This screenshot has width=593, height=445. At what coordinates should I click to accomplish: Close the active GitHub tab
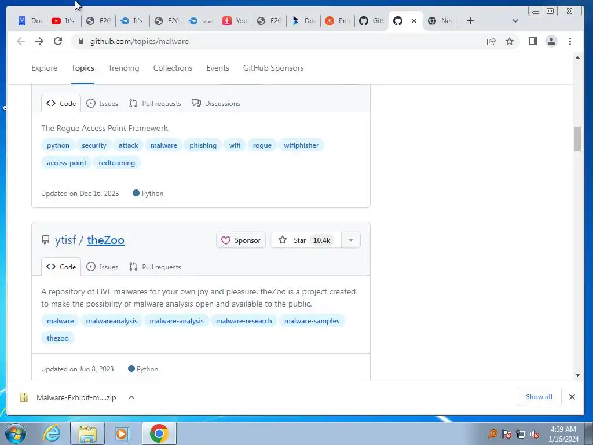[414, 21]
